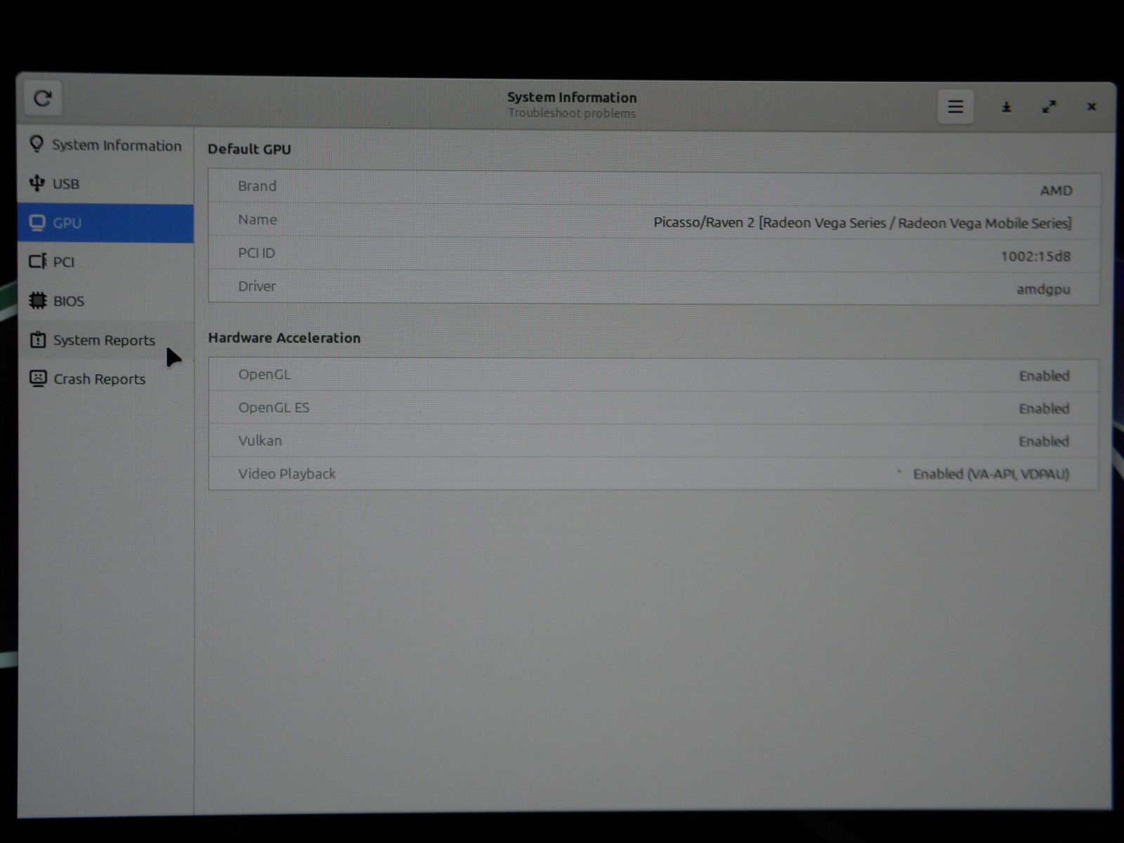Screen dimensions: 1124x843
Task: Click the Enabled status for OpenGL
Action: (1045, 376)
